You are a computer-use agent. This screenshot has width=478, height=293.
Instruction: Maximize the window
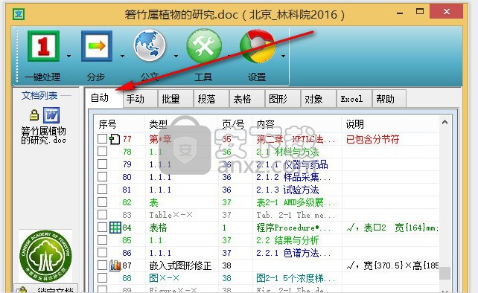[x=420, y=12]
